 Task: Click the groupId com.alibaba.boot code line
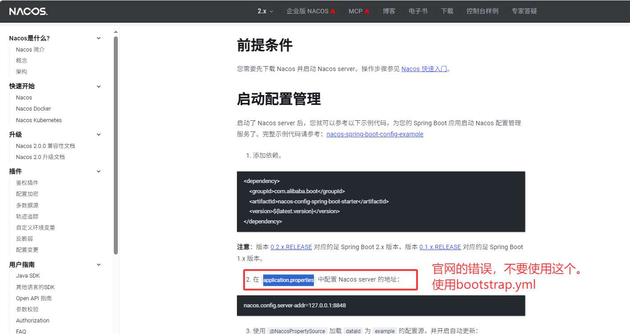tap(297, 191)
